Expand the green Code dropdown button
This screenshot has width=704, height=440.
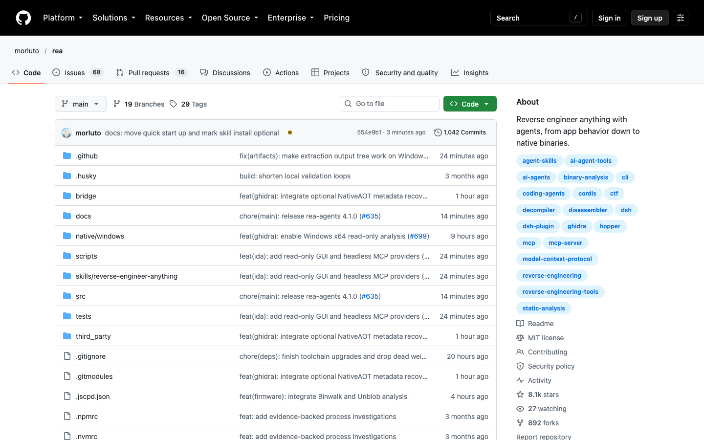tap(470, 104)
